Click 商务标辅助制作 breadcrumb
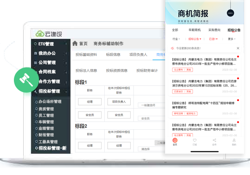 pos(109,44)
